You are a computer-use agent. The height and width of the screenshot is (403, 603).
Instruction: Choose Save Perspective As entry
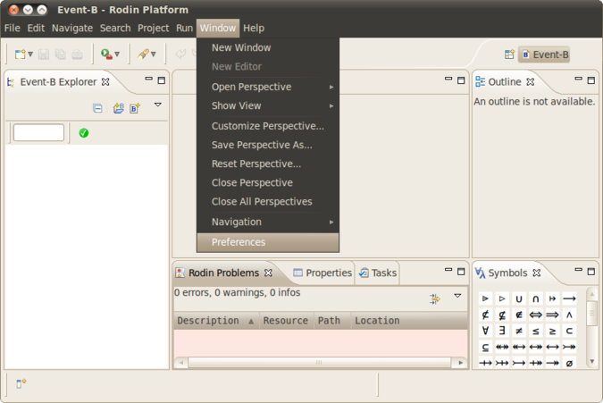click(268, 145)
